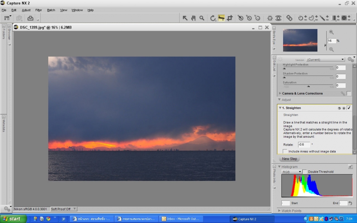Collapse the Histogram section
The height and width of the screenshot is (223, 357).
click(x=280, y=167)
